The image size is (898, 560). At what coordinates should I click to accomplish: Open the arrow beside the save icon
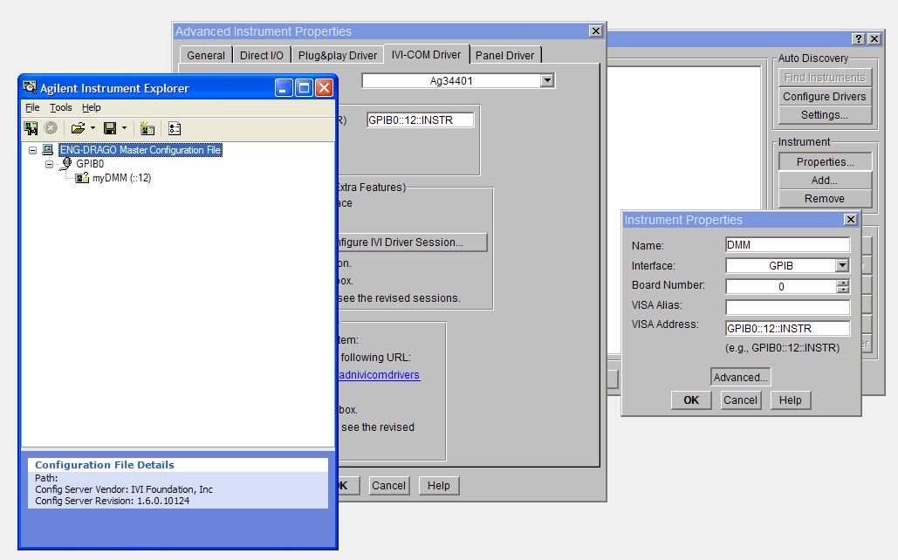125,128
